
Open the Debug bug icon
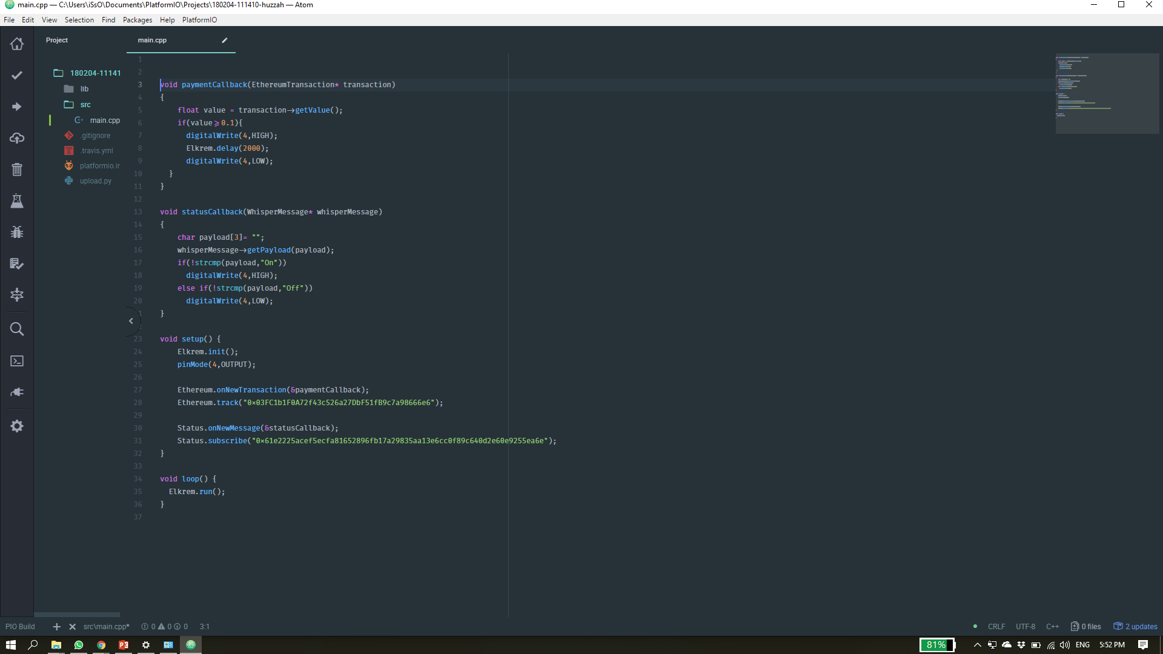pos(17,233)
